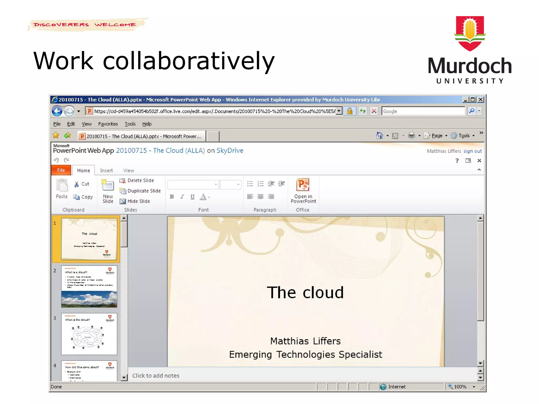The height and width of the screenshot is (404, 539).
Task: Open the File menu in IE
Action: [57, 124]
